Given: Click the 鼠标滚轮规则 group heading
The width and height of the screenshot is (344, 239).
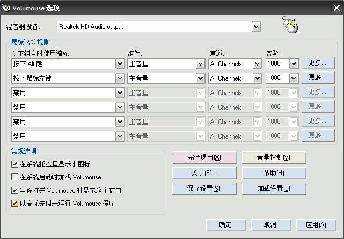Looking at the screenshot, I should click(x=31, y=42).
